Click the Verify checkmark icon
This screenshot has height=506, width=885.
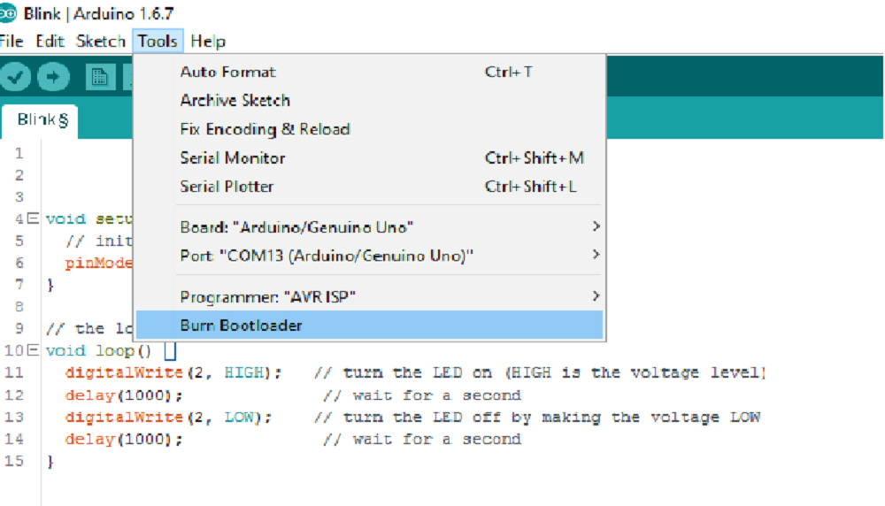click(15, 77)
